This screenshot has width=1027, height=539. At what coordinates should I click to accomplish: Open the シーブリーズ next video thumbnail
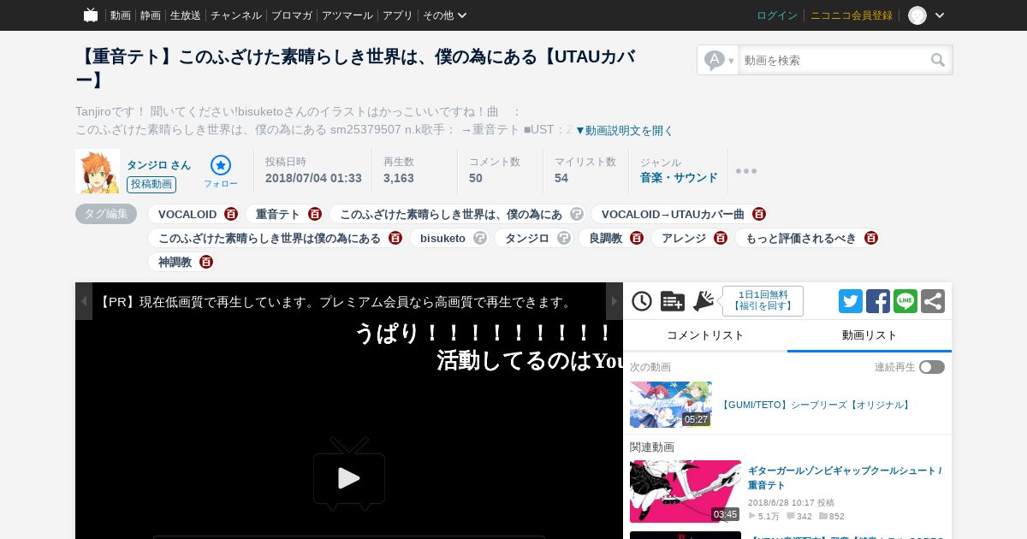click(x=671, y=405)
